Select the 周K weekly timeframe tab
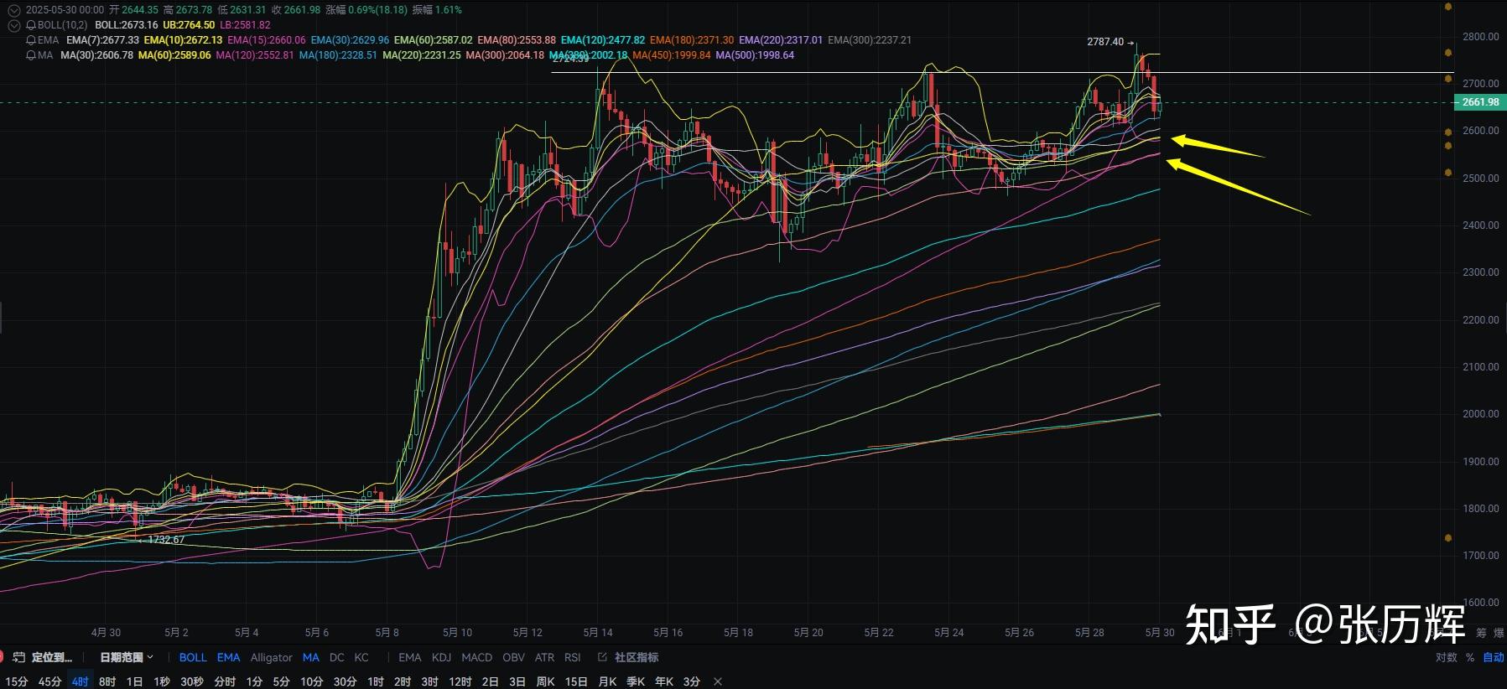Image resolution: width=1507 pixels, height=689 pixels. [x=545, y=681]
